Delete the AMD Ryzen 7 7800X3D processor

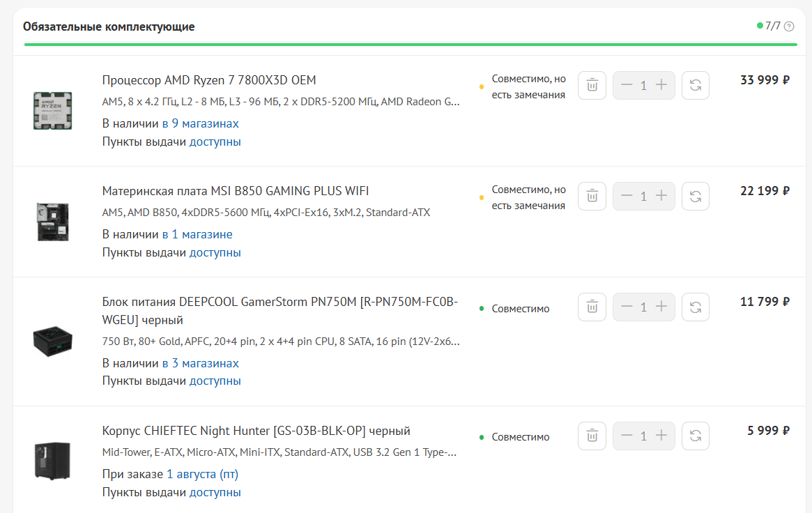pos(592,86)
